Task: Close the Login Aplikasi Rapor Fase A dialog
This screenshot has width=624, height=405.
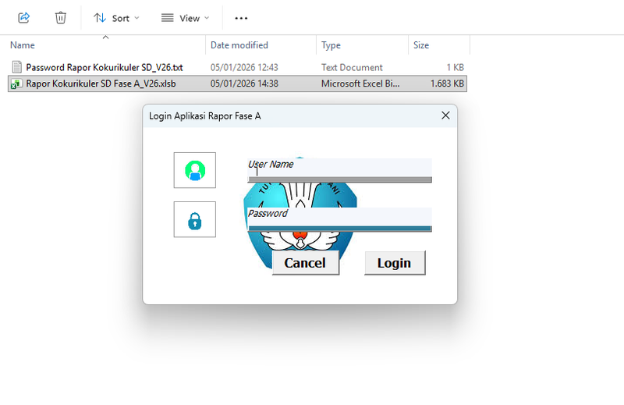Action: pyautogui.click(x=445, y=115)
